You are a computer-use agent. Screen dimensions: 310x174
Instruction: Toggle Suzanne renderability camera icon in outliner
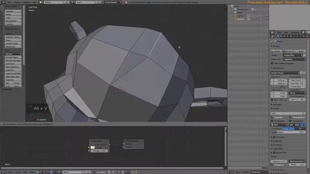point(267,19)
